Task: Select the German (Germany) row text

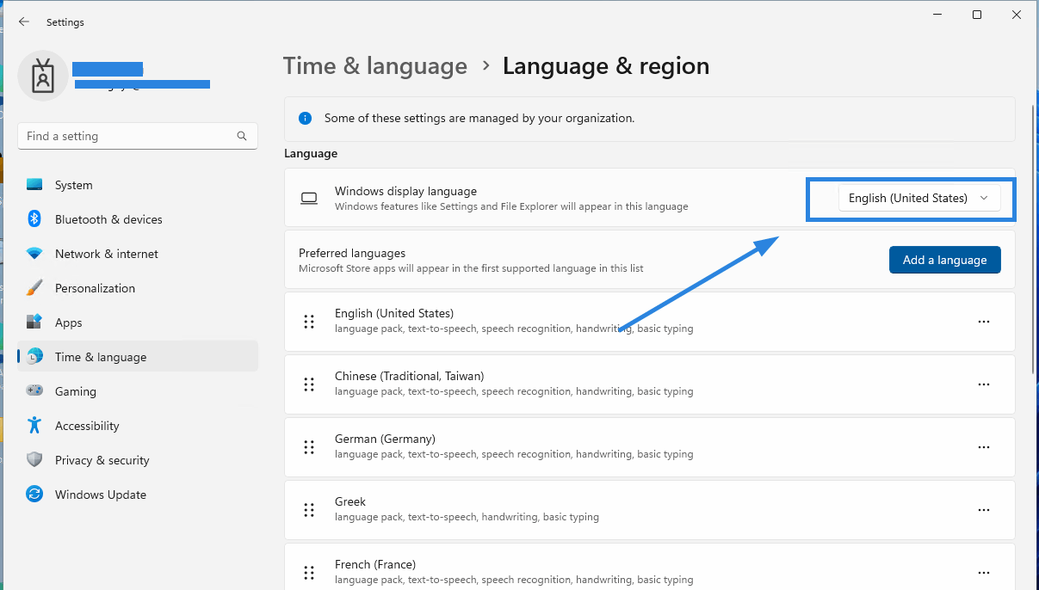Action: tap(385, 439)
